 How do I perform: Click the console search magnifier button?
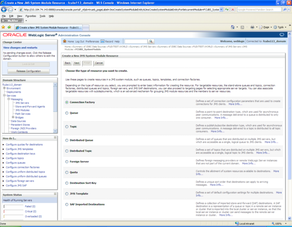pos(151,41)
